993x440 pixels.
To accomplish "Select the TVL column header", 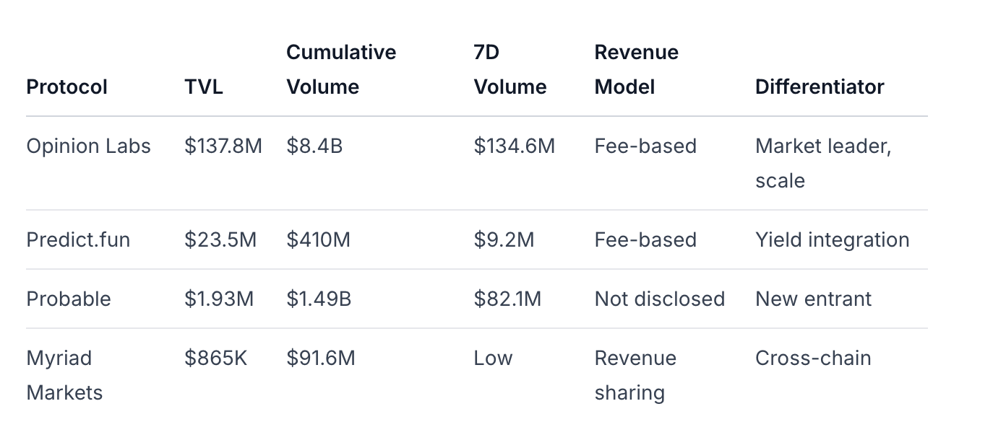I will 204,87.
